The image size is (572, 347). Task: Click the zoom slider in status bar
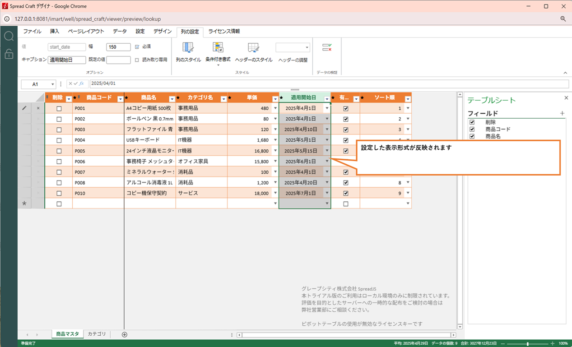pos(528,343)
